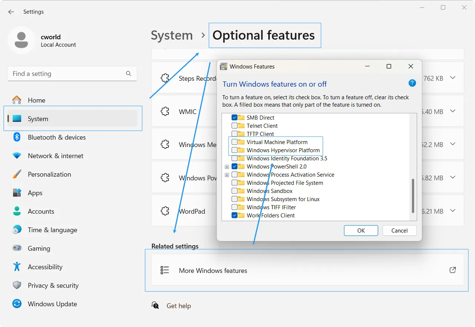Check the Windows Sandbox checkbox
Screen dimensions: 475x327
[235, 191]
